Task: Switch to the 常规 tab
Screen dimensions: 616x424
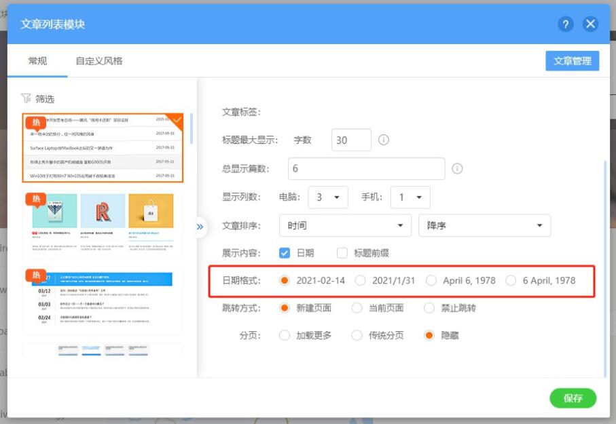Action: click(37, 61)
